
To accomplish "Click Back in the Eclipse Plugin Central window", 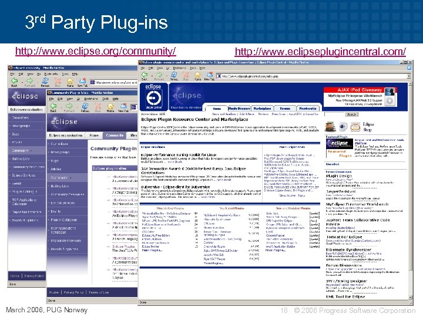I will (x=145, y=75).
